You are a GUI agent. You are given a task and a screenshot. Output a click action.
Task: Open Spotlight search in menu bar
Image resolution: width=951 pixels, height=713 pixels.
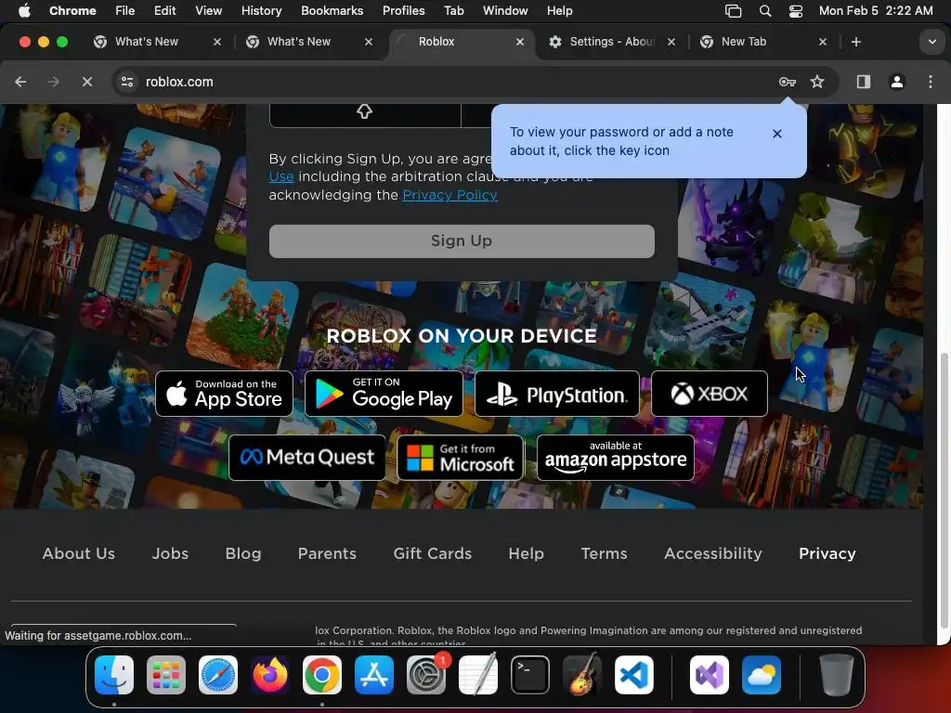click(765, 10)
